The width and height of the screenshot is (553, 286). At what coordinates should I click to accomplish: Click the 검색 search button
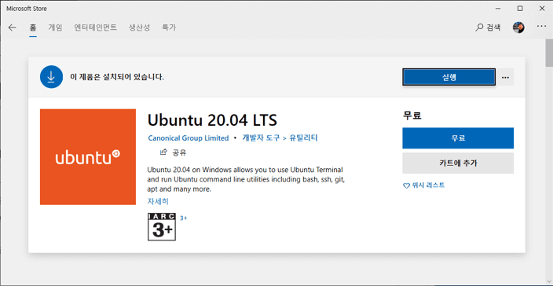(488, 27)
